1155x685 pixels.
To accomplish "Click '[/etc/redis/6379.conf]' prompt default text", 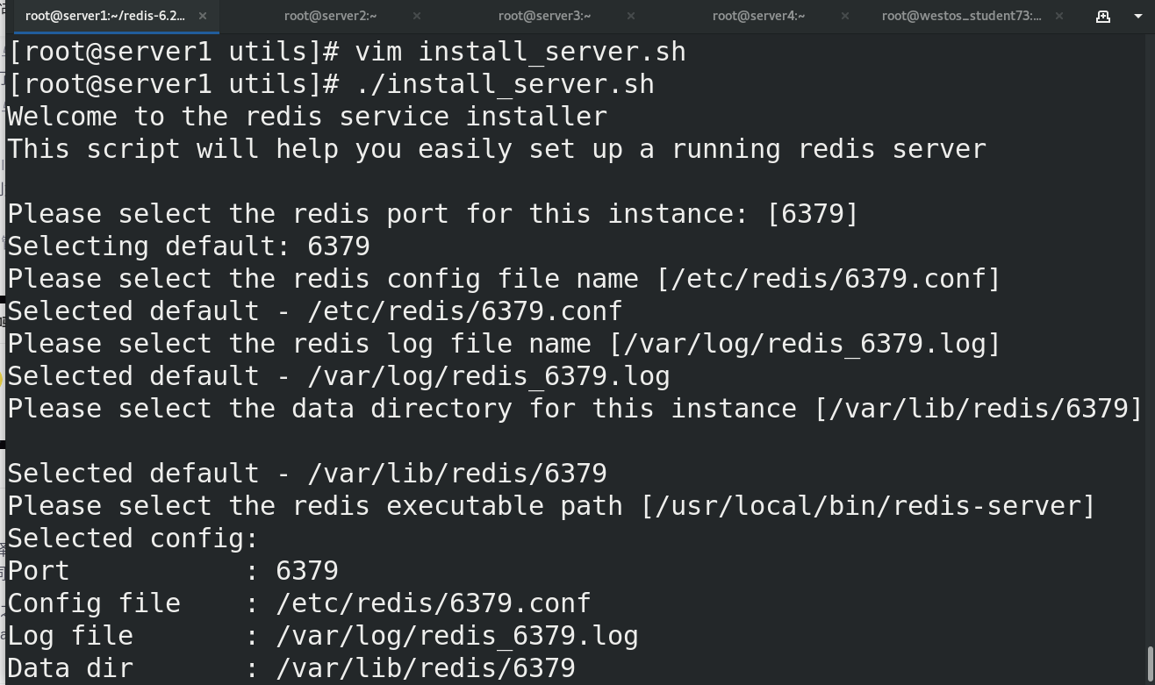I will point(829,279).
